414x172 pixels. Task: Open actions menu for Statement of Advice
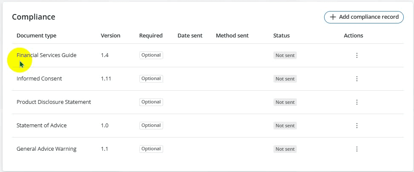(356, 126)
